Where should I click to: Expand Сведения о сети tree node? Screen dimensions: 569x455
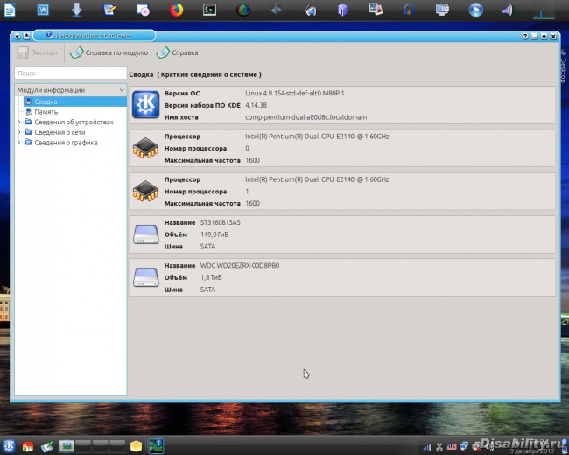pos(20,132)
